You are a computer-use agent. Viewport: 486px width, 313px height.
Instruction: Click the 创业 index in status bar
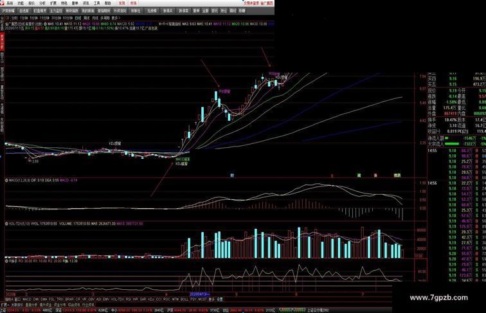point(226,310)
